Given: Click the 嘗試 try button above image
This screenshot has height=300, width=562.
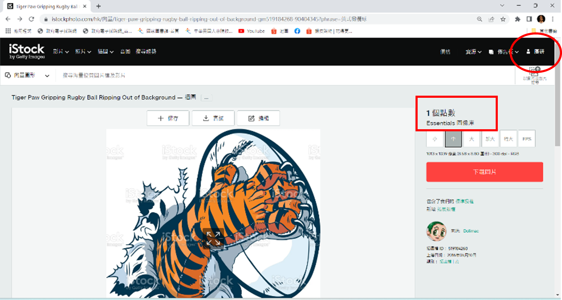Looking at the screenshot, I should click(213, 118).
